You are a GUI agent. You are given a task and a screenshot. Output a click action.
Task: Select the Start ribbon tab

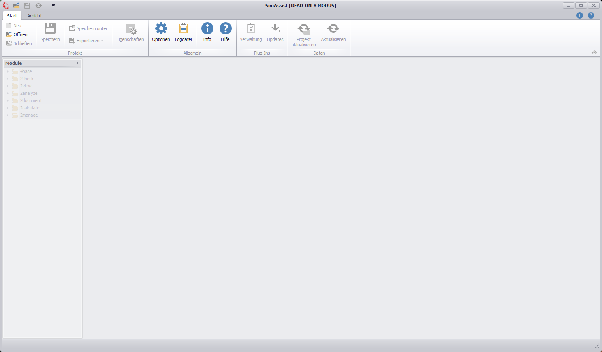12,16
